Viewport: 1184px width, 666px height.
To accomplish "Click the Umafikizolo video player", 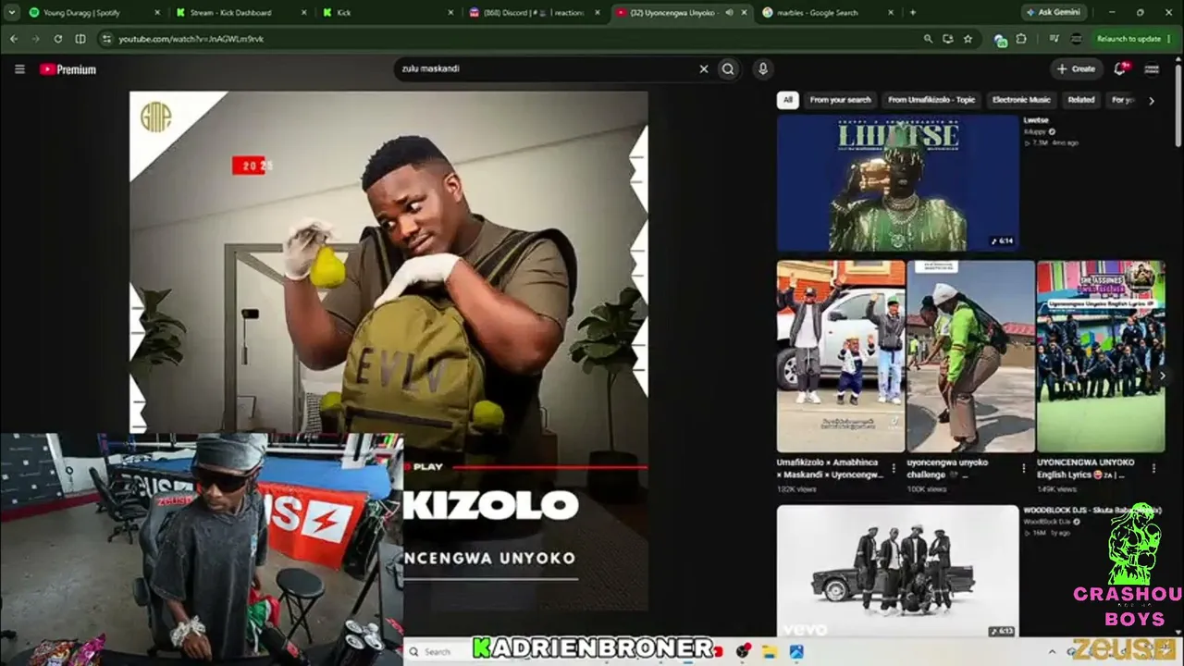I will click(388, 351).
